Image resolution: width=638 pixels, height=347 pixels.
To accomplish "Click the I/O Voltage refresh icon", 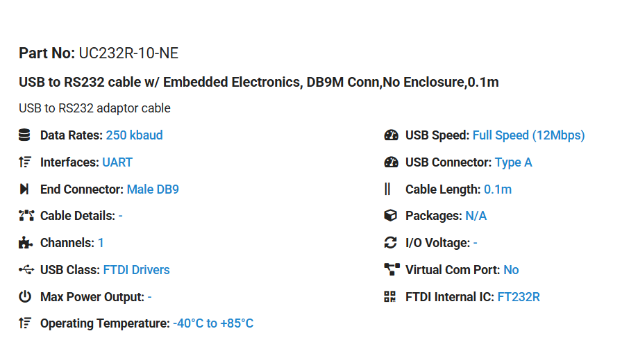I will [390, 243].
